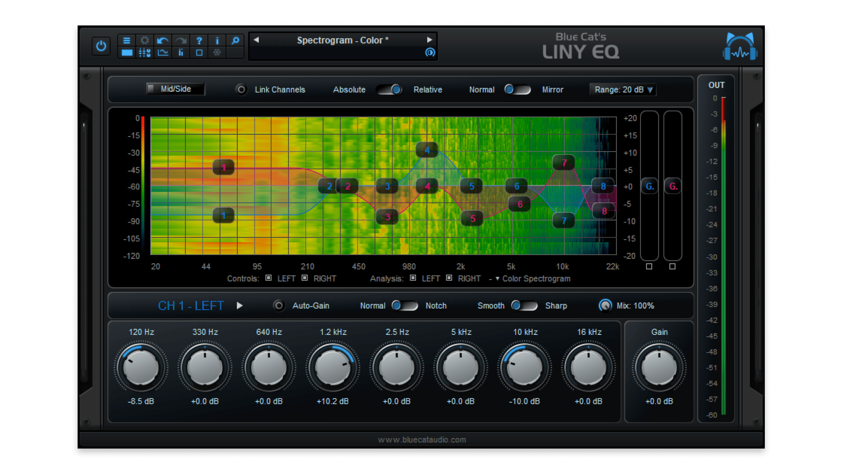Screen dimensions: 842x474
Task: Toggle Controls LEFT checkbox
Action: coord(268,278)
